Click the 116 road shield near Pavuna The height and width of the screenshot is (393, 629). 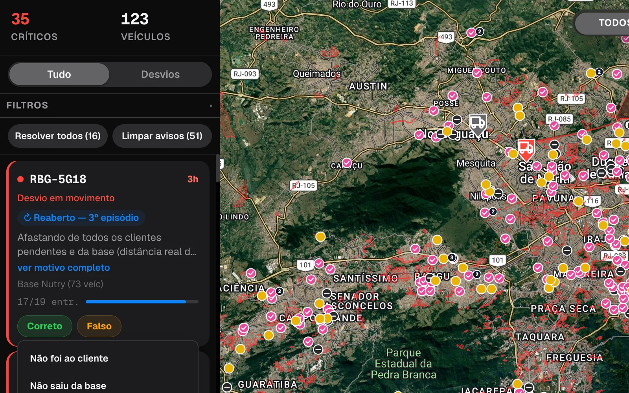(592, 201)
